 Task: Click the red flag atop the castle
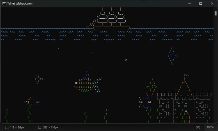186,75
